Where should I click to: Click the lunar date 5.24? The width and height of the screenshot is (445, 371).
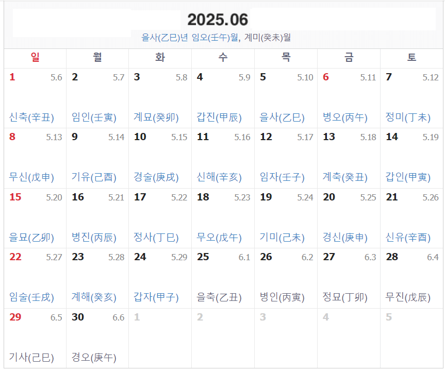tap(305, 197)
